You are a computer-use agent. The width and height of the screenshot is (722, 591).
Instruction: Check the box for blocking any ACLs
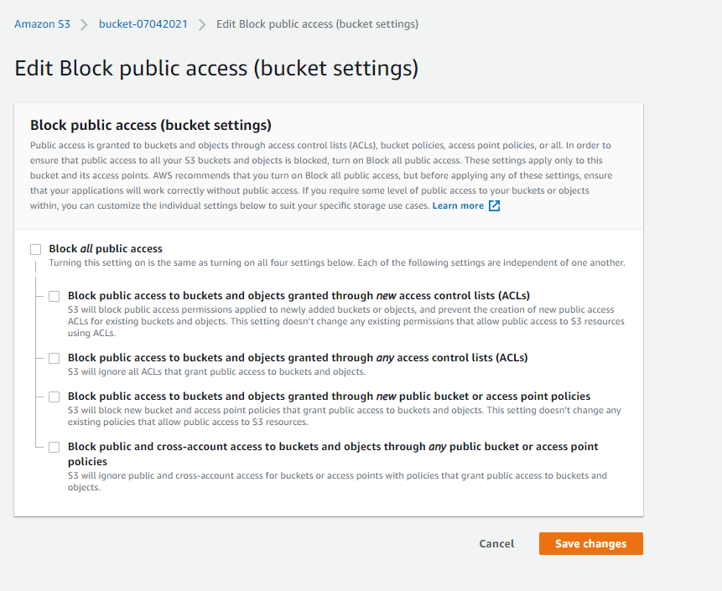(x=55, y=358)
